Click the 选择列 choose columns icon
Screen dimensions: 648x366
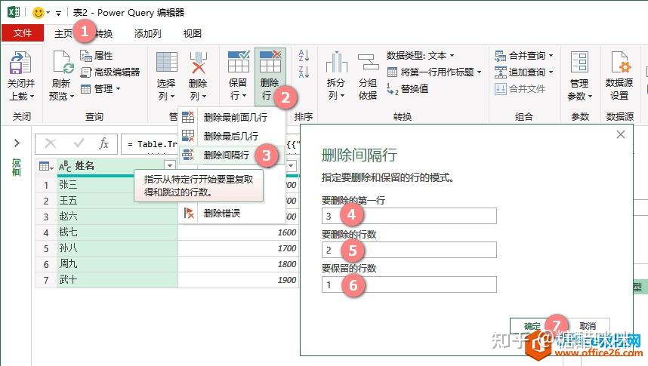167,62
